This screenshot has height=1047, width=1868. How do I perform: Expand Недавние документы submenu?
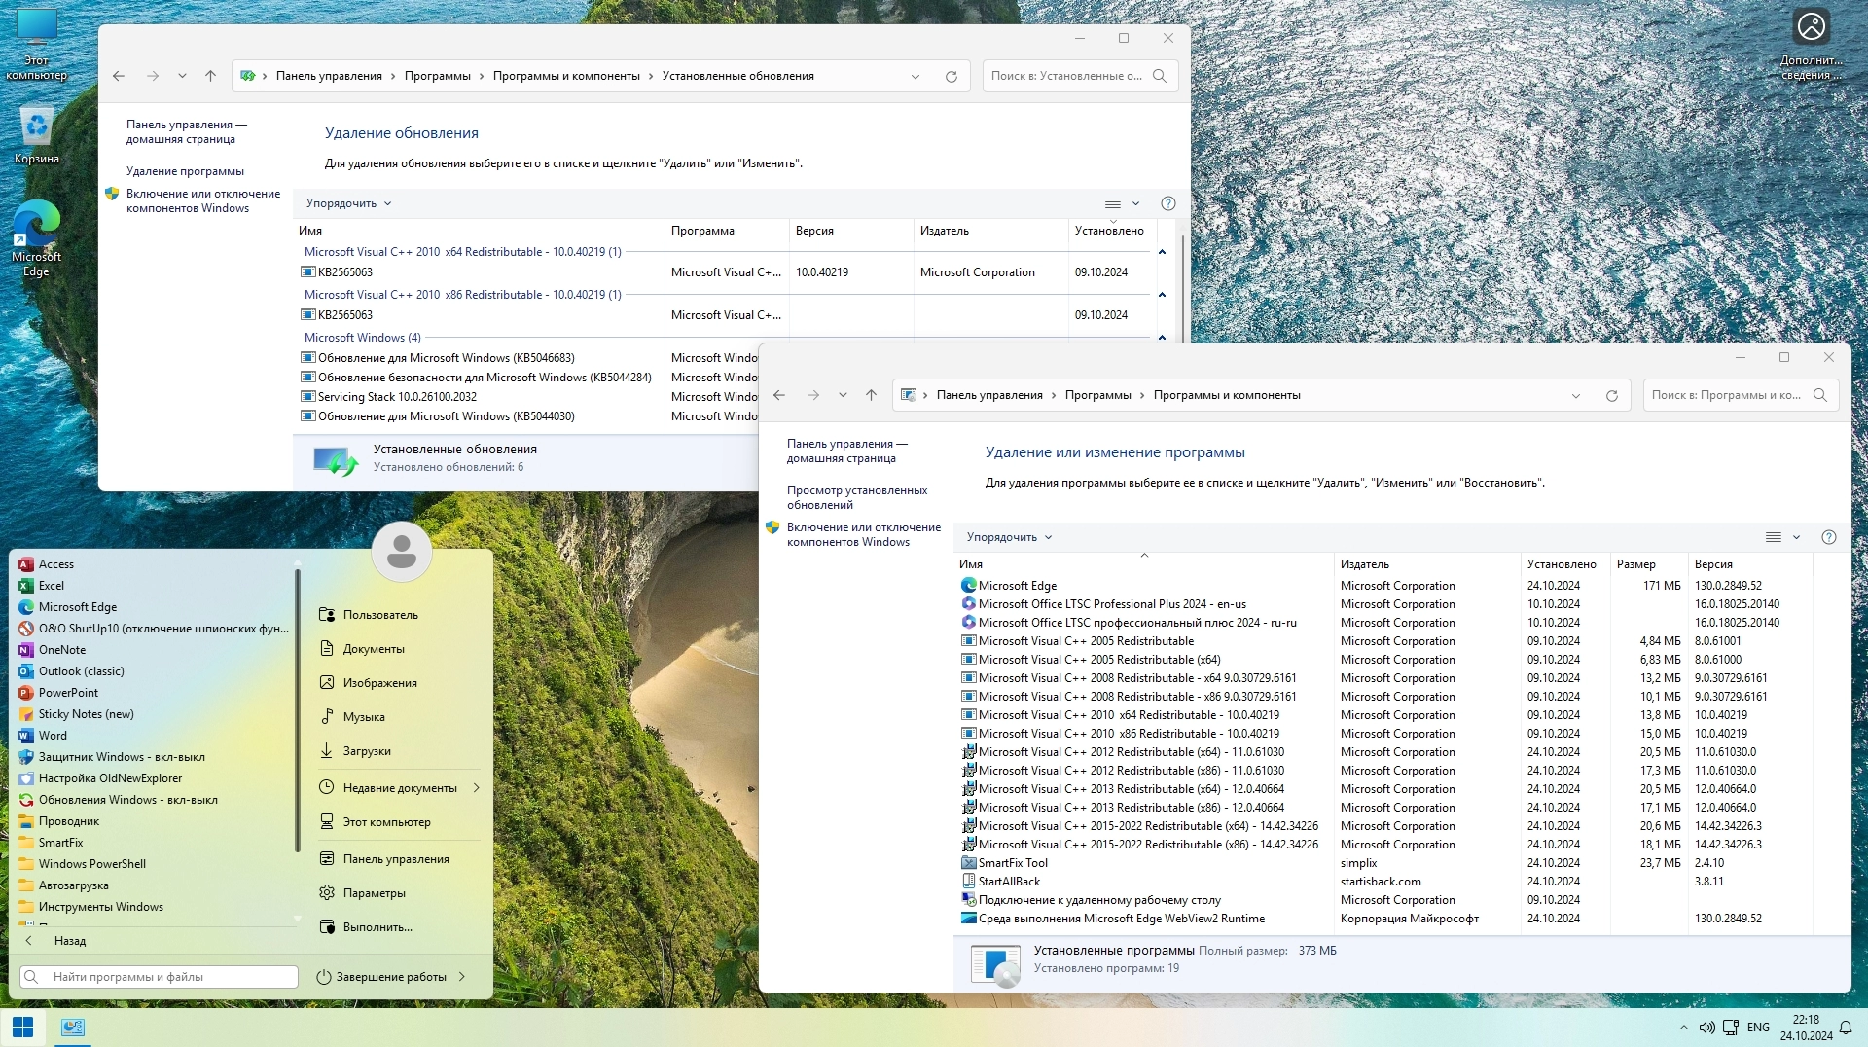(476, 788)
